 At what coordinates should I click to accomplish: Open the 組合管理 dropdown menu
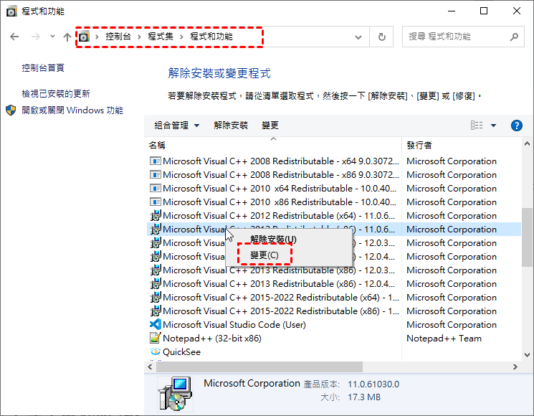point(177,126)
